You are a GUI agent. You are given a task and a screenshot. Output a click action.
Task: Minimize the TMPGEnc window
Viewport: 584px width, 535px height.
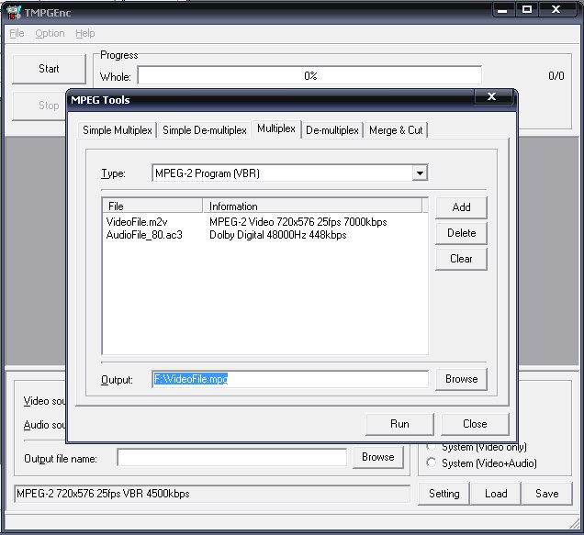pyautogui.click(x=503, y=9)
